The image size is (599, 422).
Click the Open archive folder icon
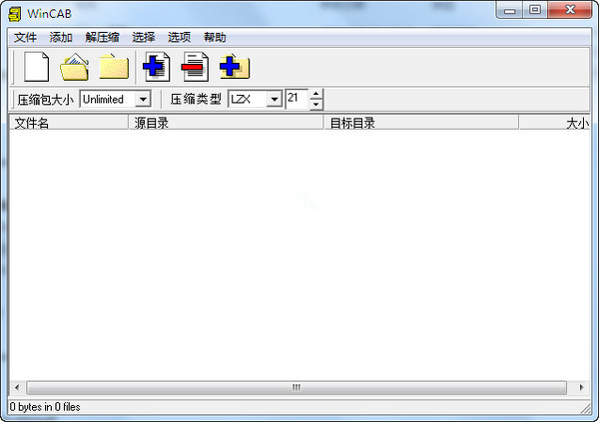[x=75, y=67]
